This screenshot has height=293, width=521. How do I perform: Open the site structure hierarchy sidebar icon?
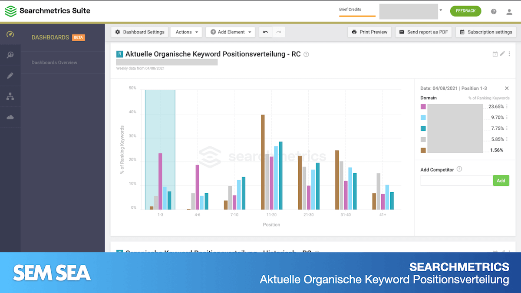click(x=10, y=96)
